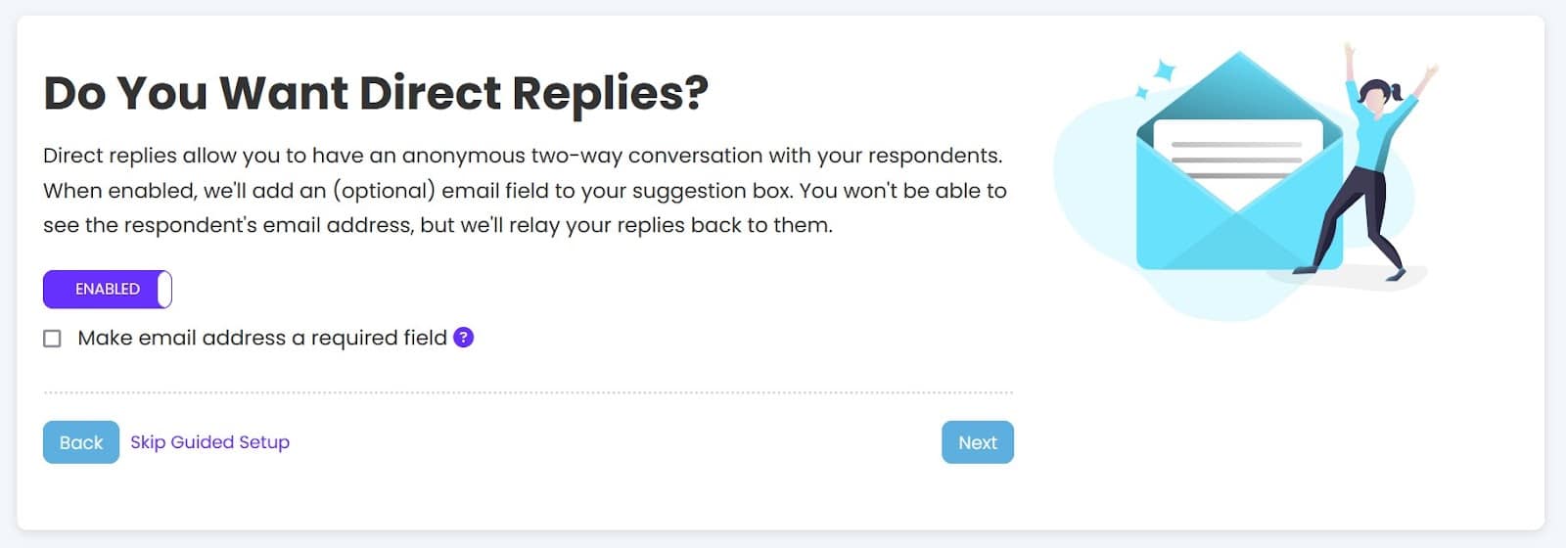This screenshot has width=1566, height=548.
Task: Proceed with the Next button
Action: point(977,442)
